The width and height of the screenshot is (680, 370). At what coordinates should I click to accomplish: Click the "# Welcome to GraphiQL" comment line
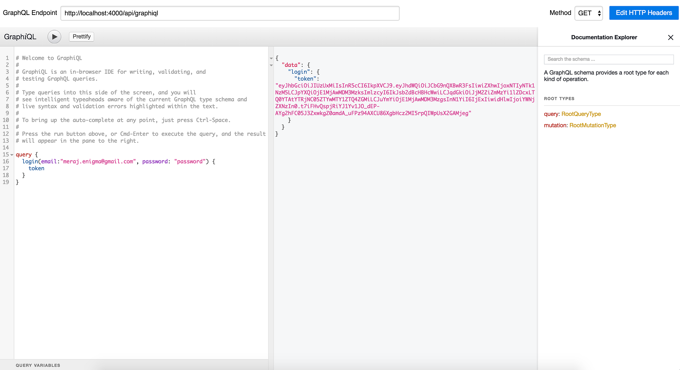(49, 58)
